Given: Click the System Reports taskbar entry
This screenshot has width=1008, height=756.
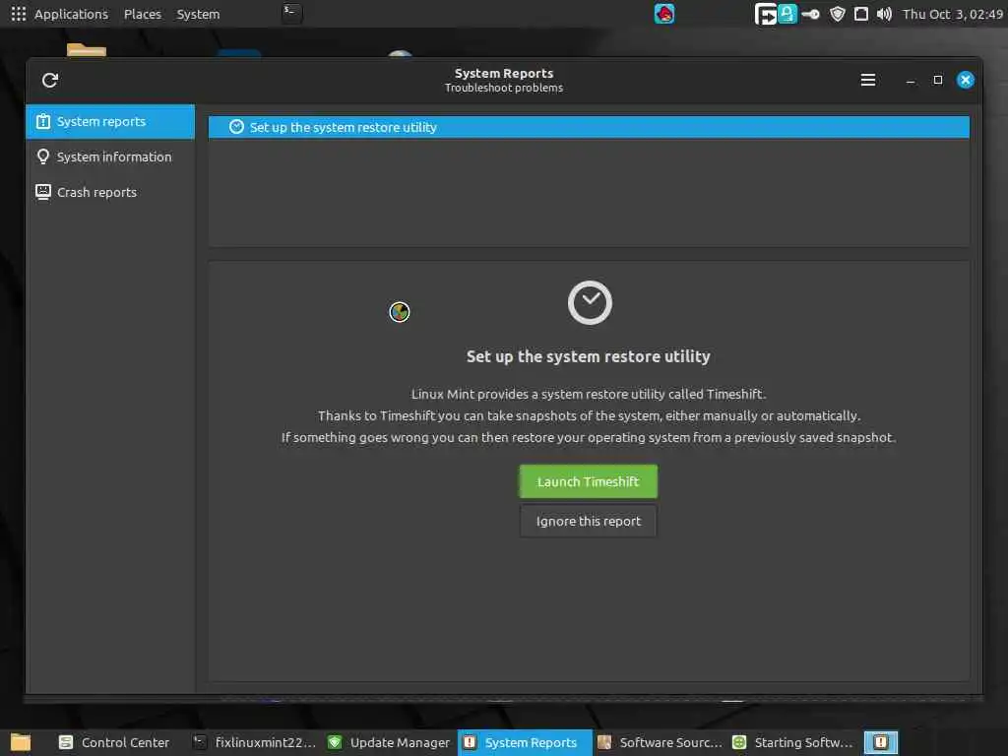Looking at the screenshot, I should coord(525,742).
